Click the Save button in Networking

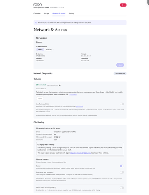[x=120, y=65]
